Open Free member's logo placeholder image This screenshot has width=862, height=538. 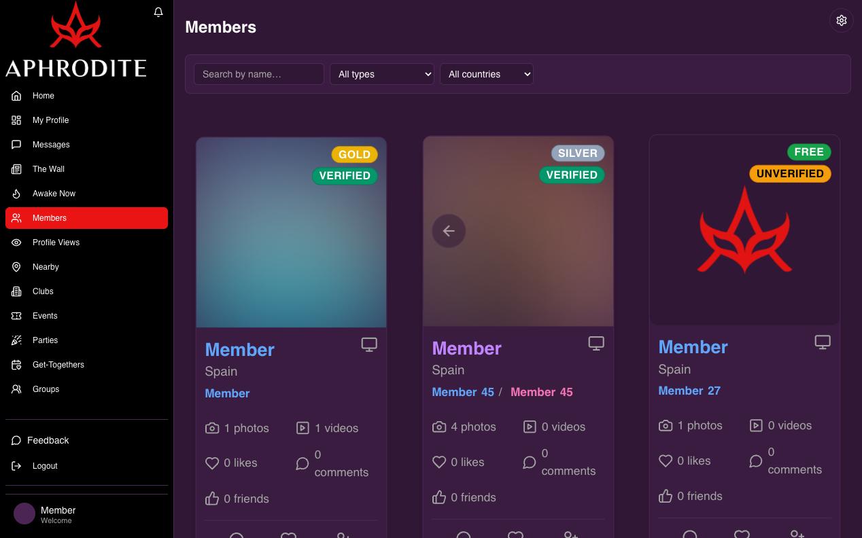(x=744, y=230)
